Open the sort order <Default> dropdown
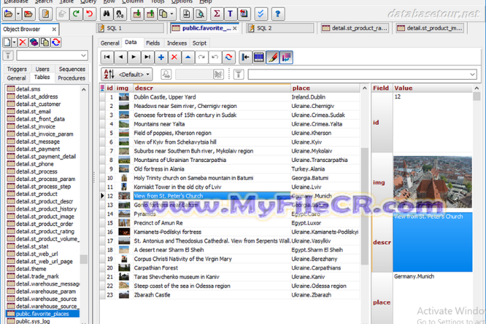This screenshot has width=486, height=324. [127, 74]
